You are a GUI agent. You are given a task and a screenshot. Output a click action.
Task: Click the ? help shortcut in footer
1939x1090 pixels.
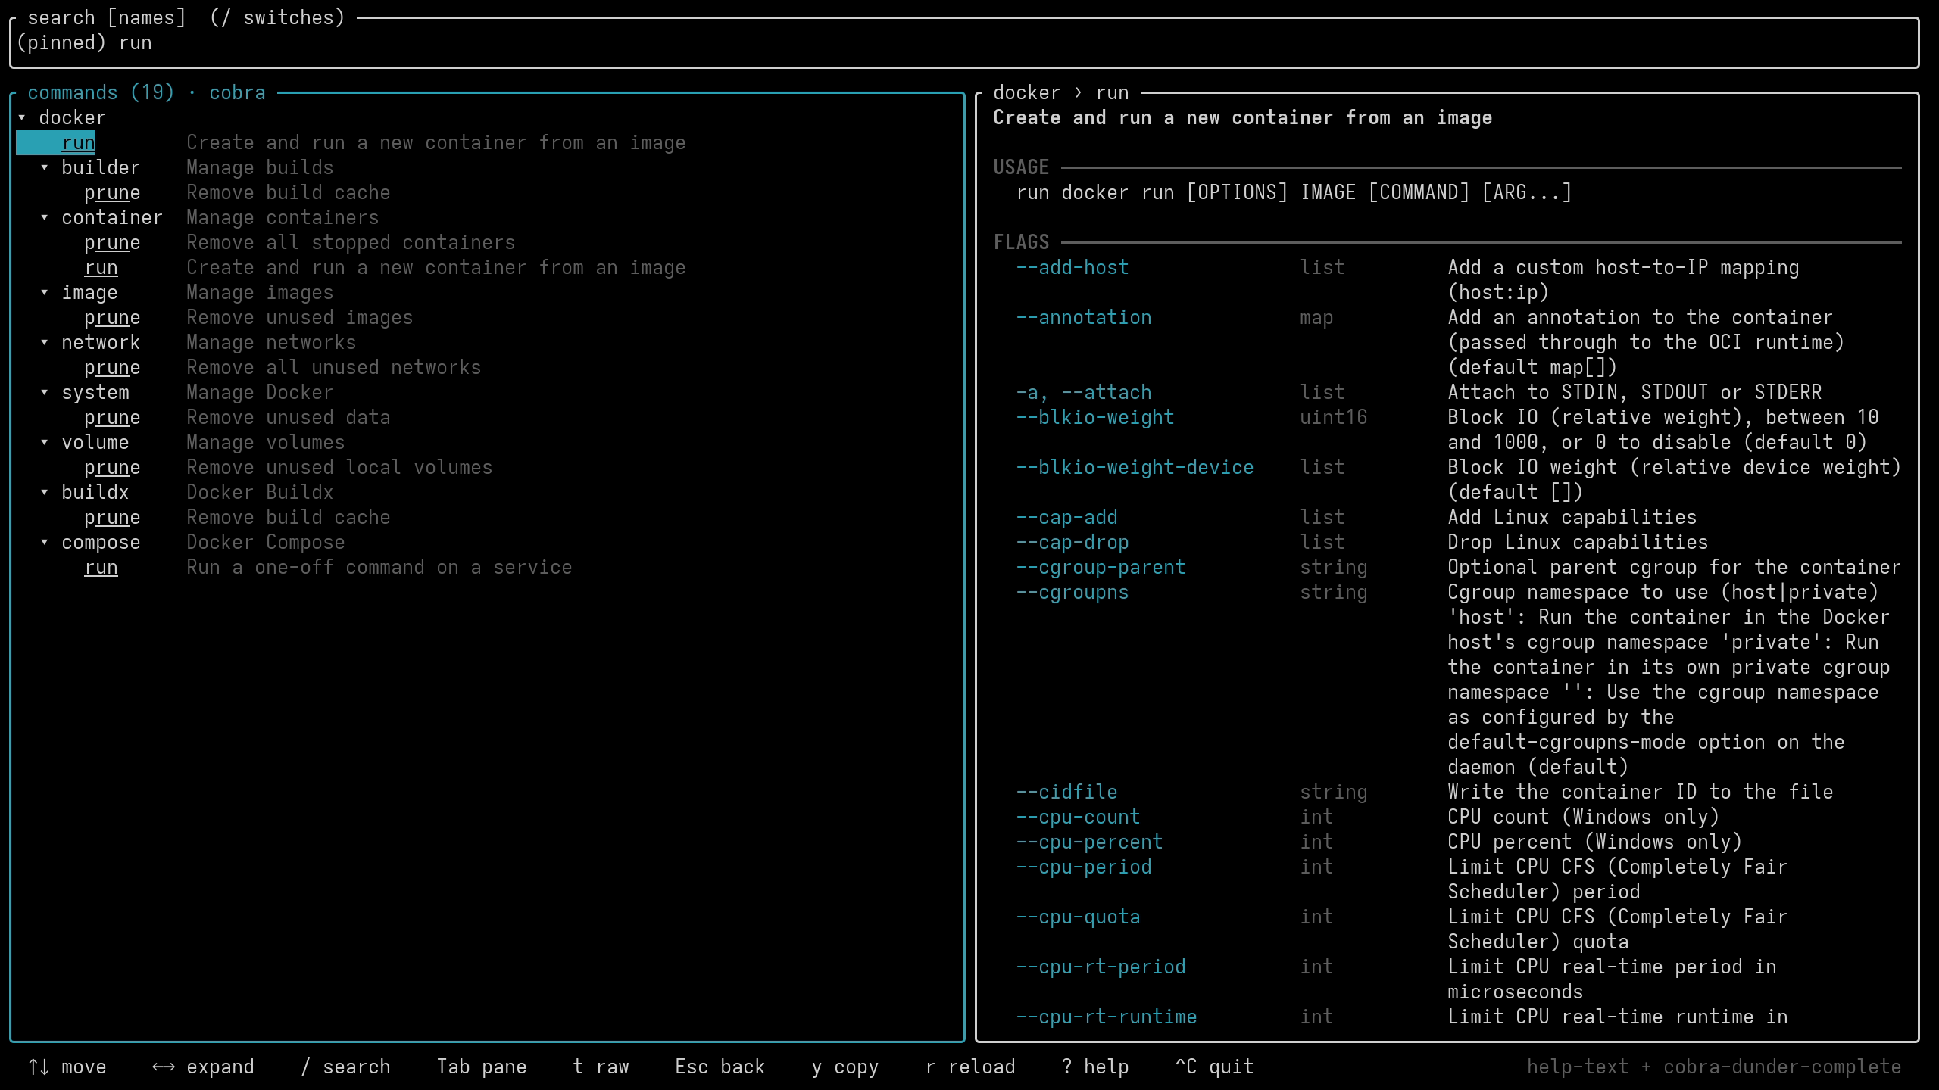coord(1095,1067)
